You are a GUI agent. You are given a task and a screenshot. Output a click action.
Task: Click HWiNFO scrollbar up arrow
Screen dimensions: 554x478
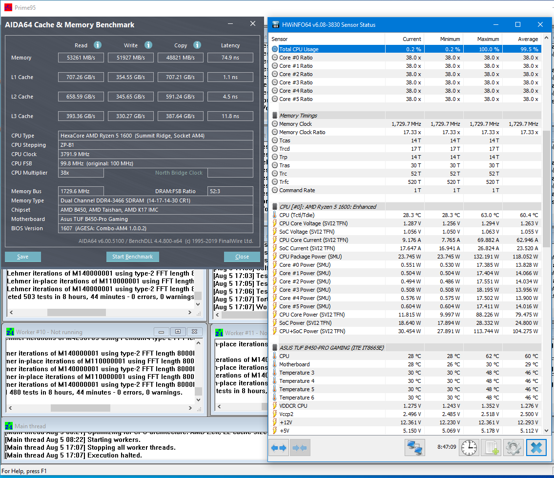pyautogui.click(x=546, y=38)
